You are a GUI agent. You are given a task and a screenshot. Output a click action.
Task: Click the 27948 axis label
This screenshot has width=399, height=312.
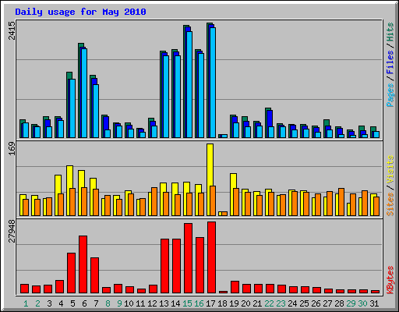(12, 231)
